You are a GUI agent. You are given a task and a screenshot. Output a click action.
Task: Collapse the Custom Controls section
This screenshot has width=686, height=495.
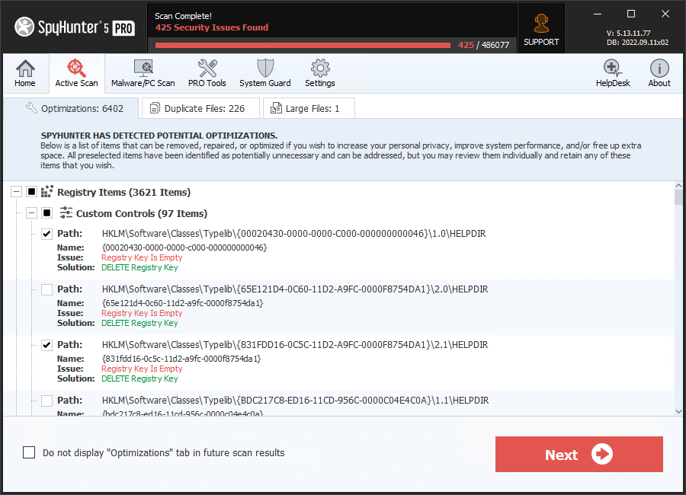coord(31,212)
